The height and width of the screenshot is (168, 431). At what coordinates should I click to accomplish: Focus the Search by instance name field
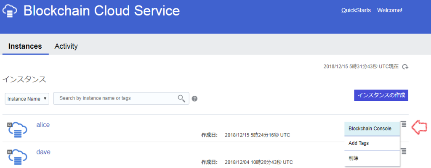tap(121, 98)
